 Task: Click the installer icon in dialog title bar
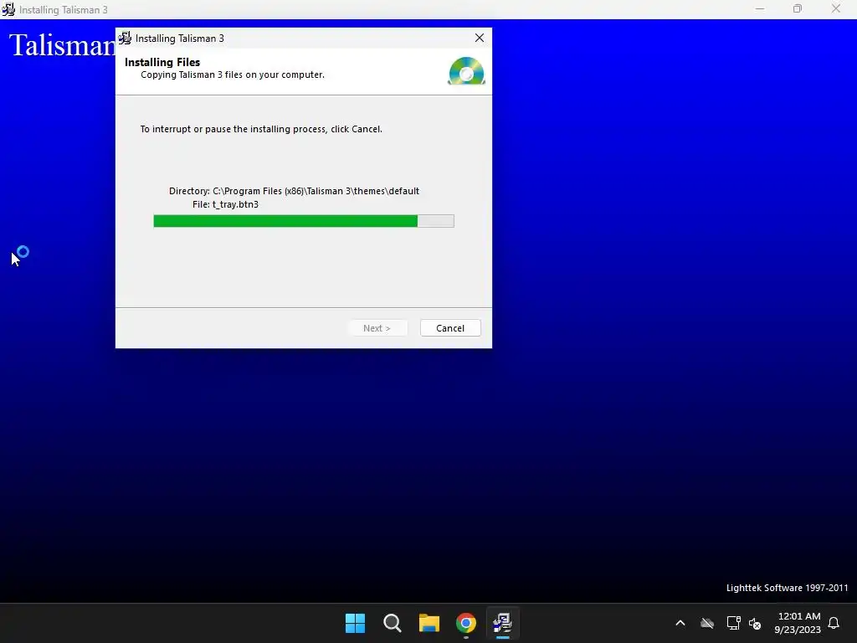(x=126, y=39)
